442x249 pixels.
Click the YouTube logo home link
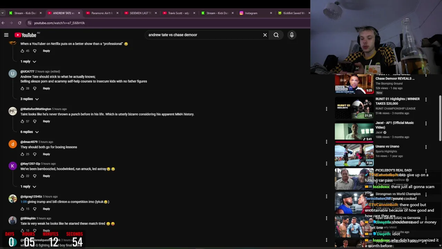tap(25, 35)
